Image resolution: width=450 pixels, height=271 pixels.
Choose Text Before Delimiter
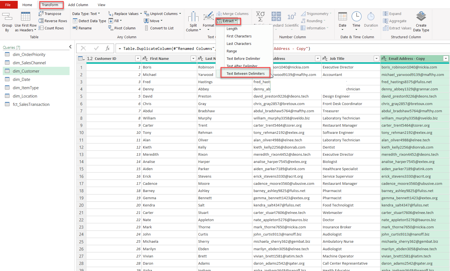(x=243, y=58)
